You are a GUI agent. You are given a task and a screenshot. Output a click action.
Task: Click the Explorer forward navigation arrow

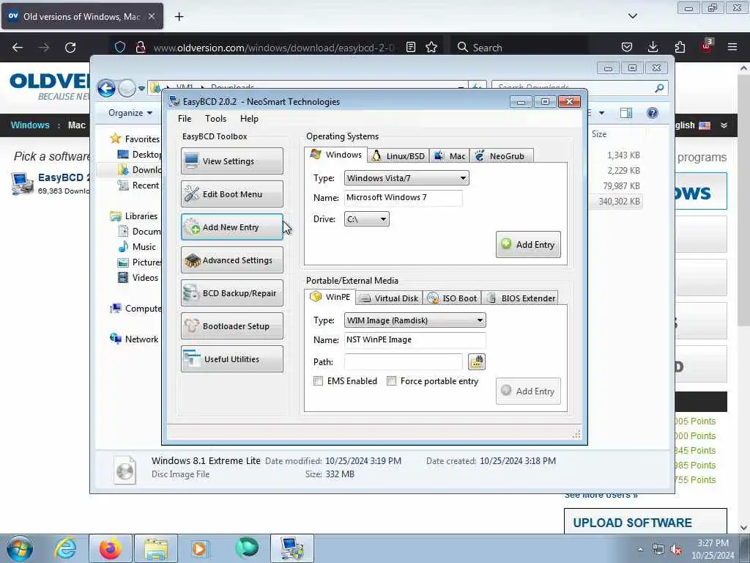pos(127,88)
